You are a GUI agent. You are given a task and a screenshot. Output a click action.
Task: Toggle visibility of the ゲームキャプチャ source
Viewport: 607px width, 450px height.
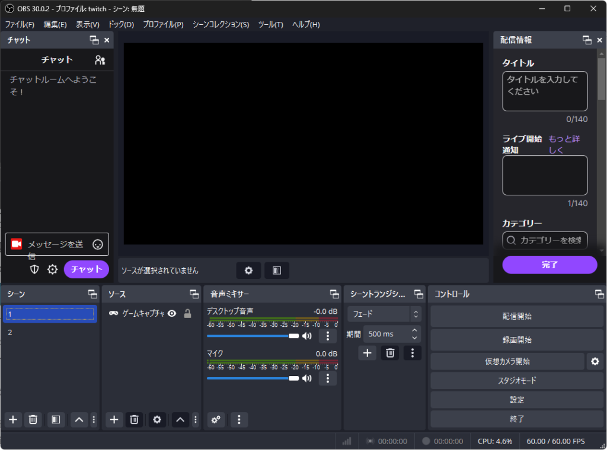(172, 314)
